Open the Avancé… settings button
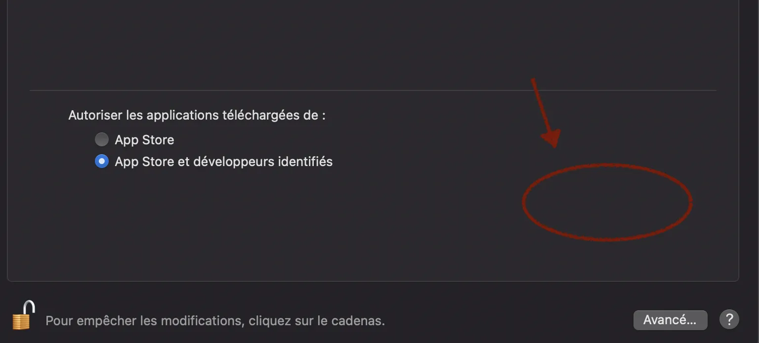This screenshot has width=759, height=343. pyautogui.click(x=670, y=320)
